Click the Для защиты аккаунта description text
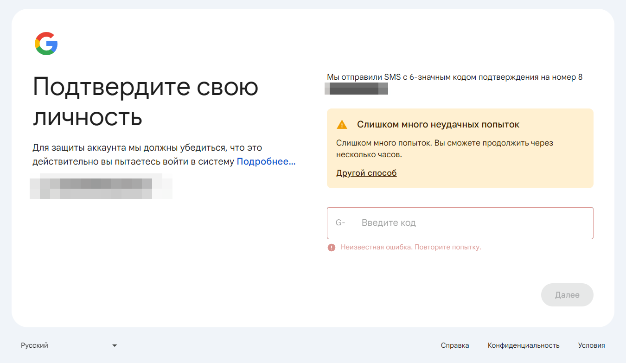The width and height of the screenshot is (626, 363). (164, 154)
